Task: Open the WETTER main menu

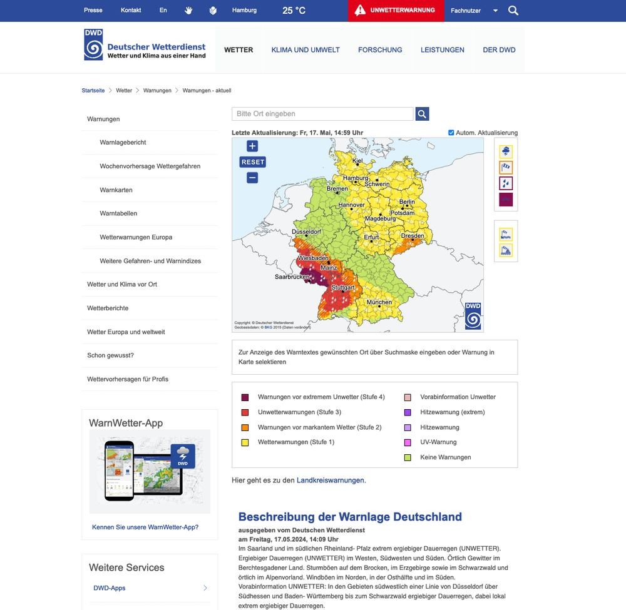Action: click(239, 50)
